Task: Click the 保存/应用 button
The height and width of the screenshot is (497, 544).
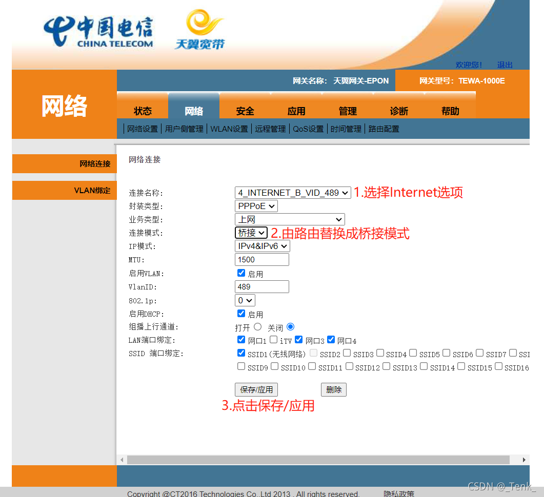Action: [256, 389]
